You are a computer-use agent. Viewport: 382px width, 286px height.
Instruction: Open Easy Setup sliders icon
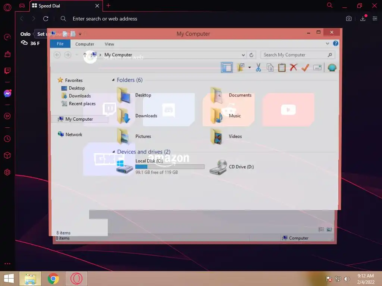[375, 19]
